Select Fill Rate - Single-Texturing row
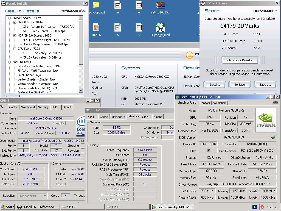The height and width of the screenshot is (211, 281). [x=38, y=66]
